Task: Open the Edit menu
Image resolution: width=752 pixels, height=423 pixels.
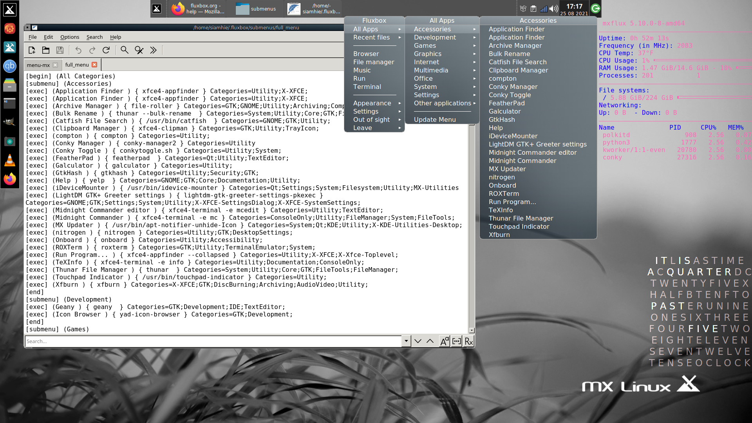Action: (x=48, y=37)
